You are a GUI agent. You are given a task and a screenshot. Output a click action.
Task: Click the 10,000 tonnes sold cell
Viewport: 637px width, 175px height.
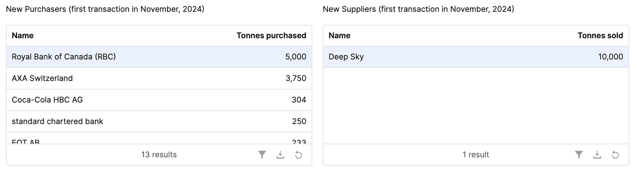(610, 57)
